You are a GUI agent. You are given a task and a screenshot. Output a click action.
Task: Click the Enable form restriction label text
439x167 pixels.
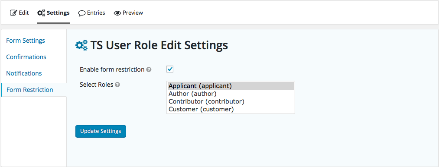[112, 69]
